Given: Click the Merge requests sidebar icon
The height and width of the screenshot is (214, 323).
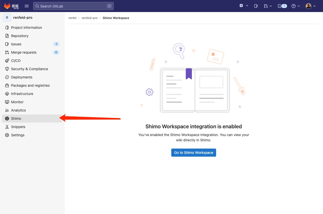Looking at the screenshot, I should pos(7,52).
